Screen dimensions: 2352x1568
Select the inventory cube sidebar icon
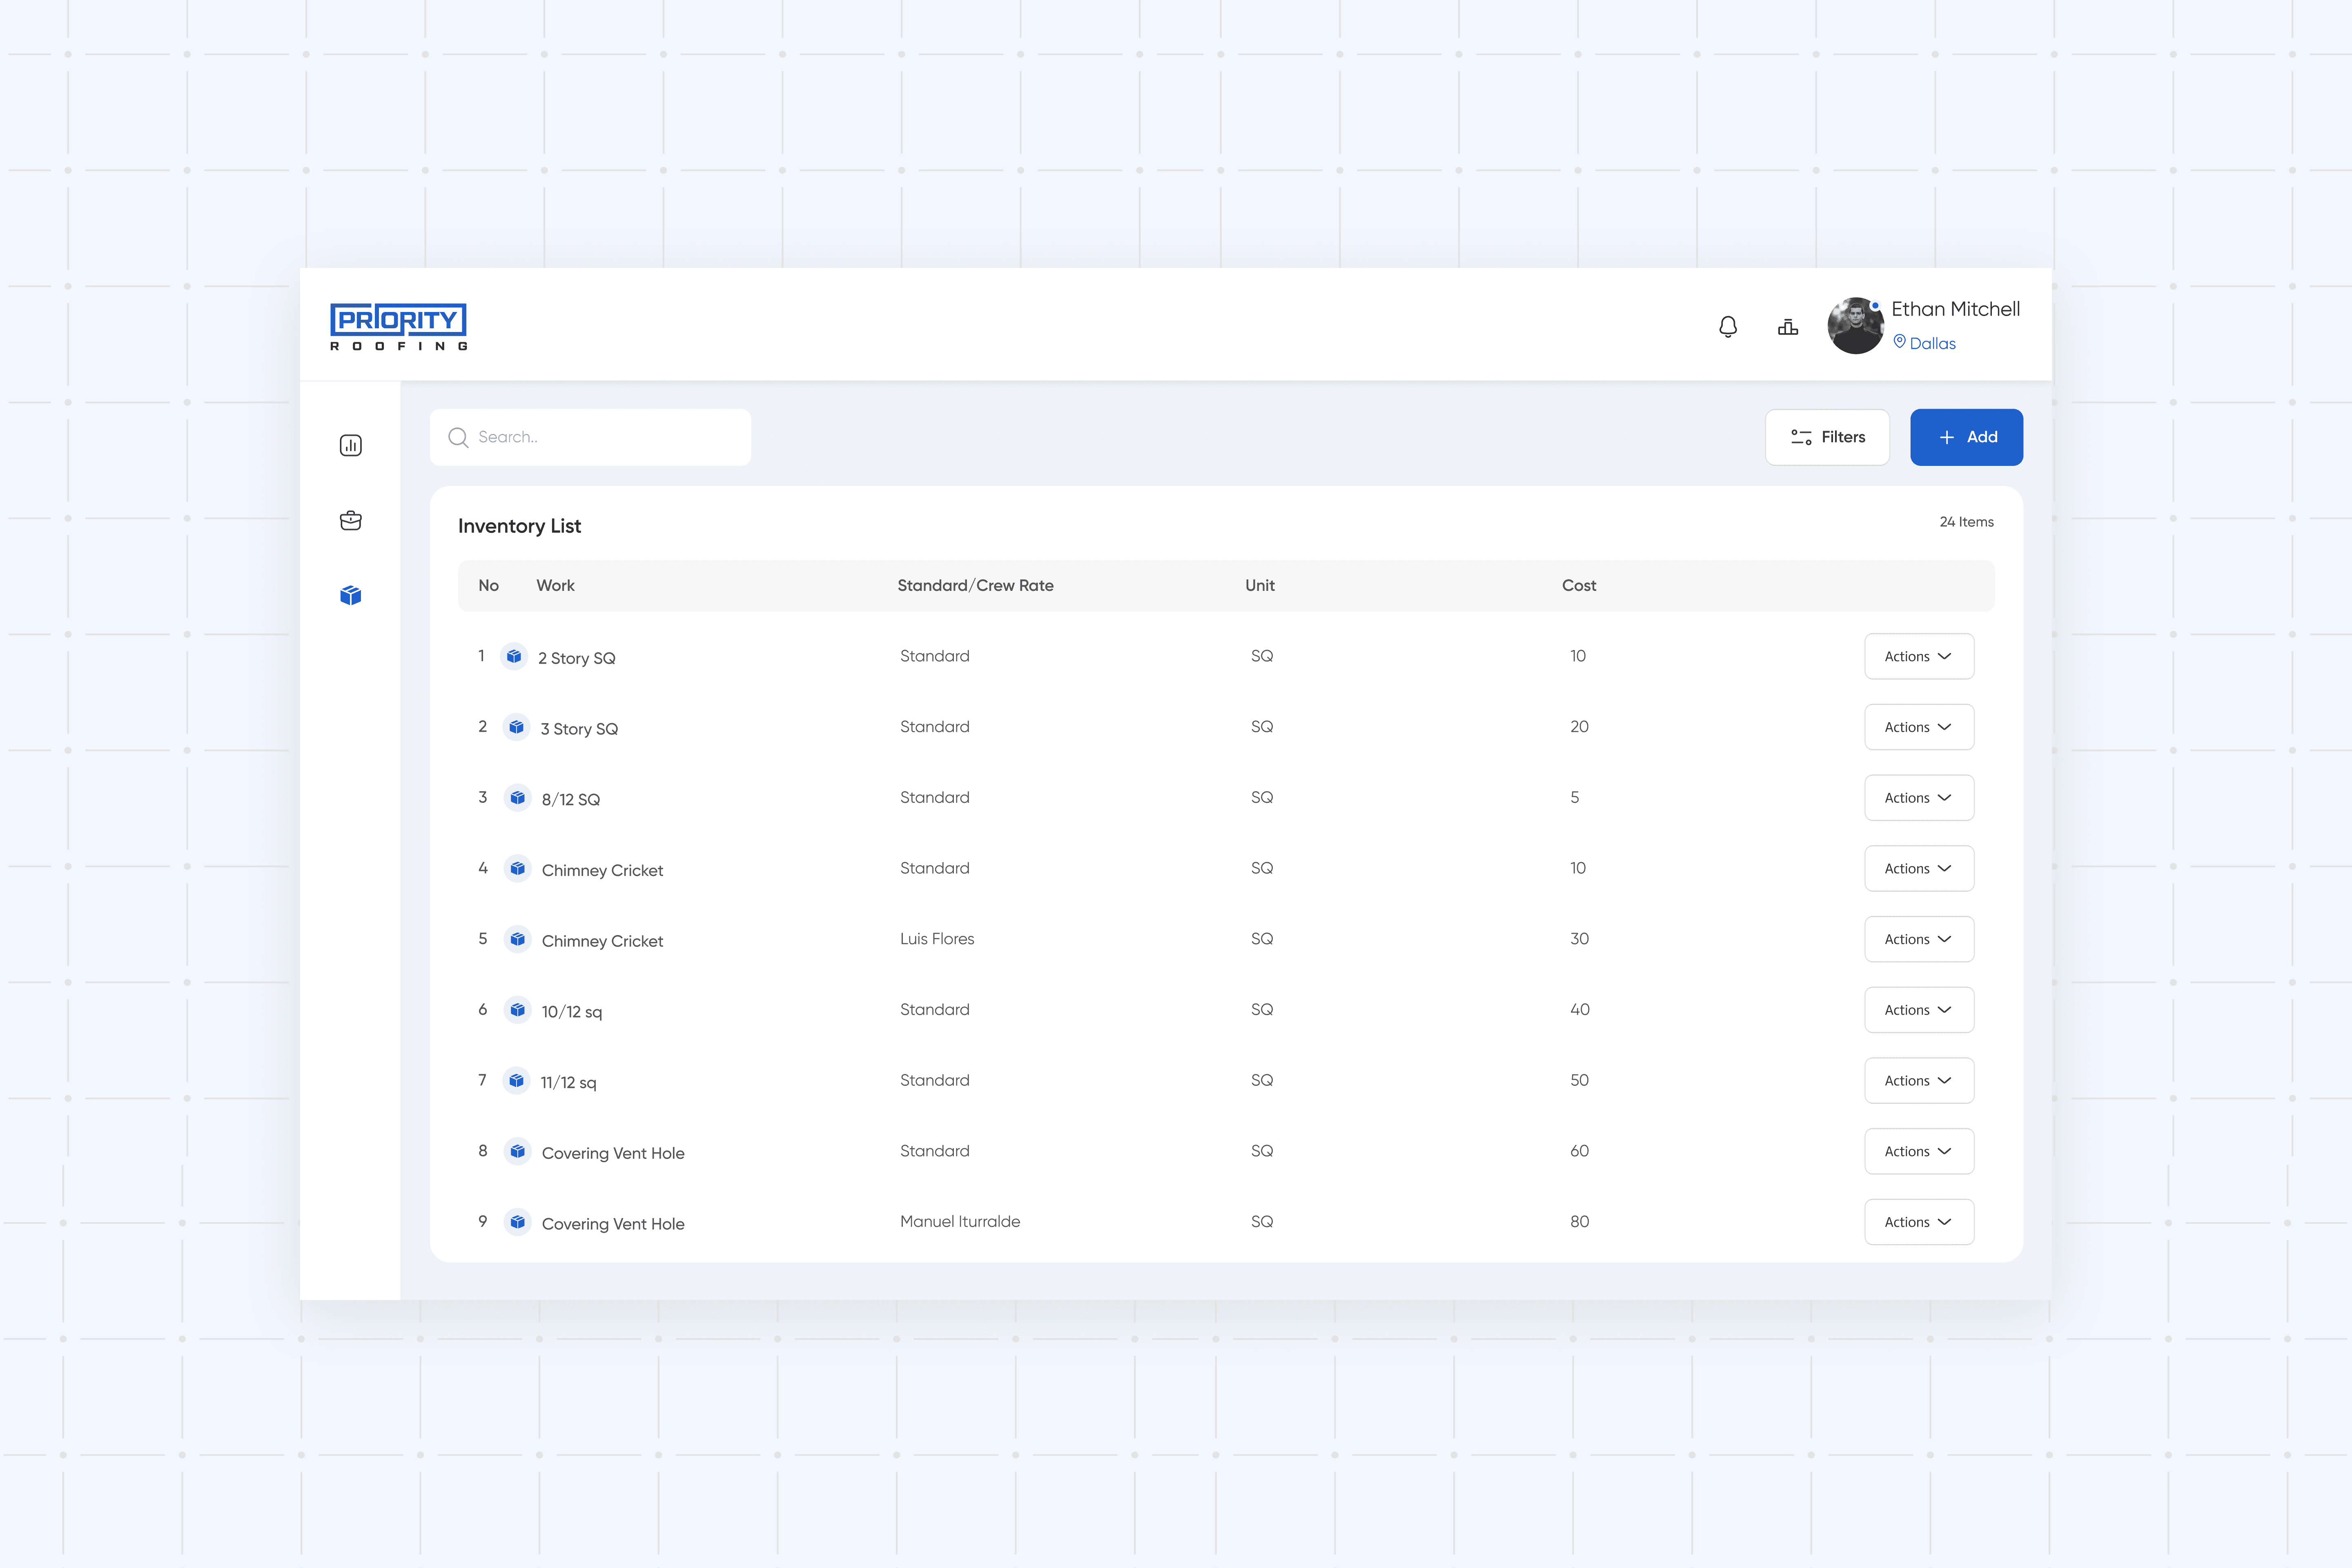[x=351, y=595]
